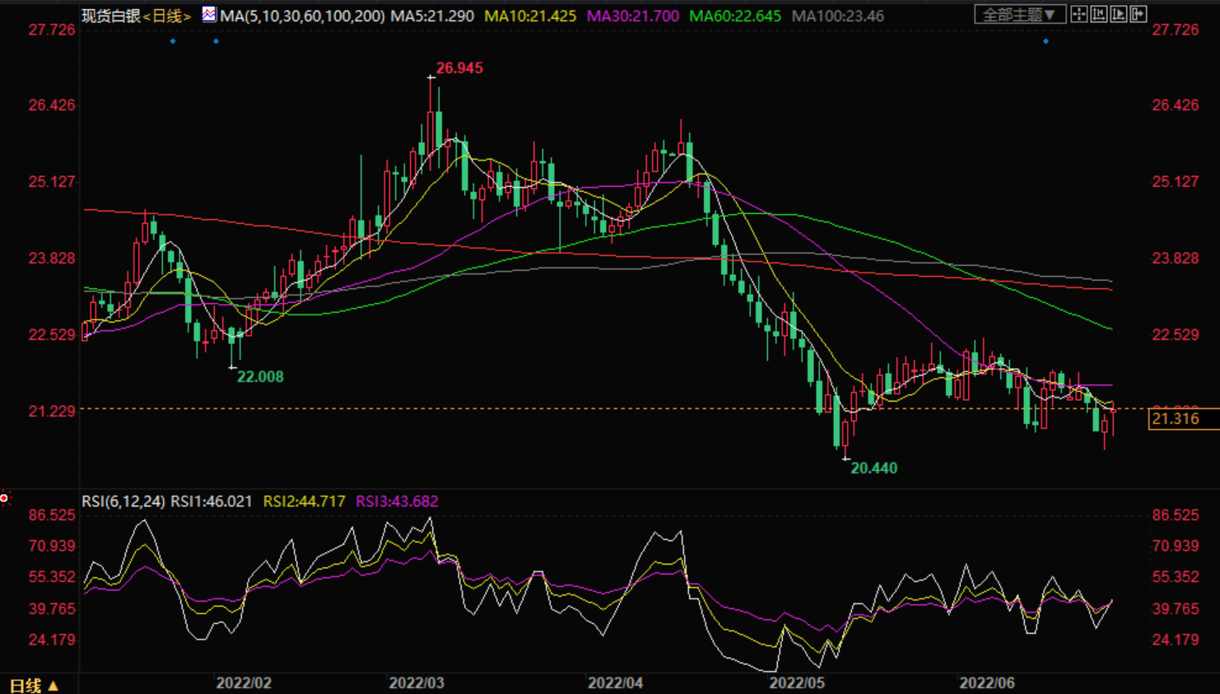This screenshot has width=1220, height=694.
Task: Open the 日线 period menu at bottom left
Action: (x=34, y=686)
